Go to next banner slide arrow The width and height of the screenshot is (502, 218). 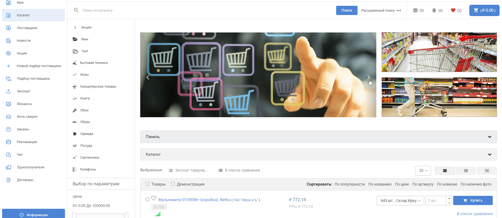coord(369,77)
